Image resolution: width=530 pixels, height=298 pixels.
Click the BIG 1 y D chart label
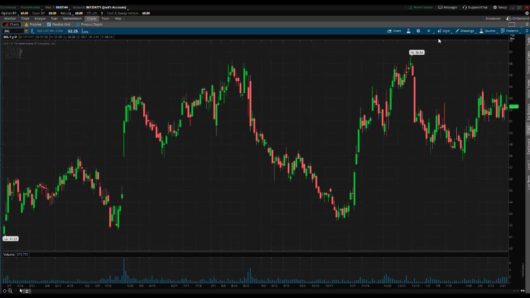pyautogui.click(x=10, y=37)
